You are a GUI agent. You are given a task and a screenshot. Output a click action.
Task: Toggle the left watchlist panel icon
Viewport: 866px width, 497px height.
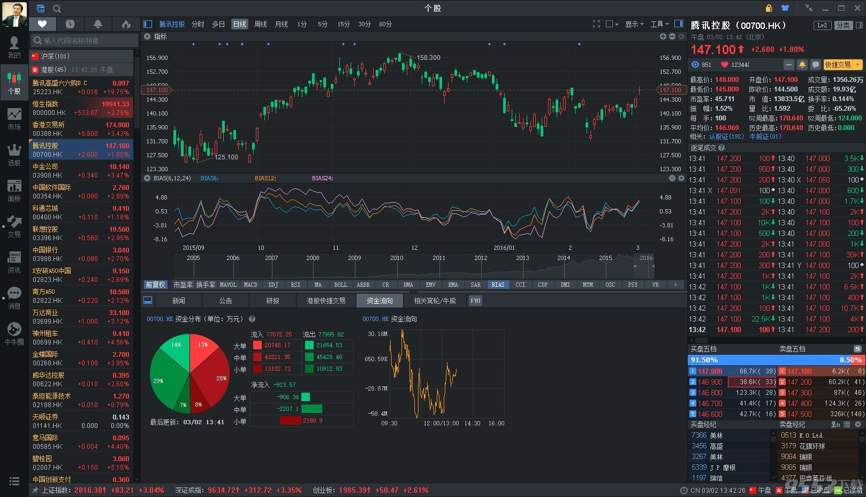(148, 24)
